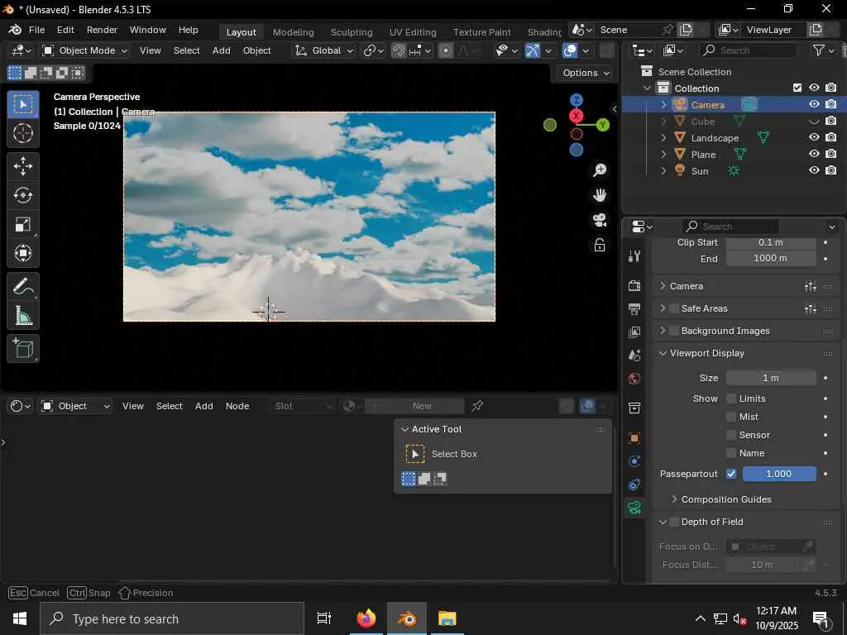Image resolution: width=847 pixels, height=635 pixels.
Task: Open the Object Mode dropdown
Action: click(85, 50)
